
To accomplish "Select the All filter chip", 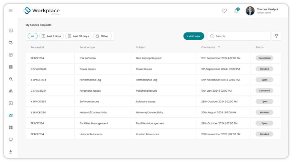I will [33, 36].
